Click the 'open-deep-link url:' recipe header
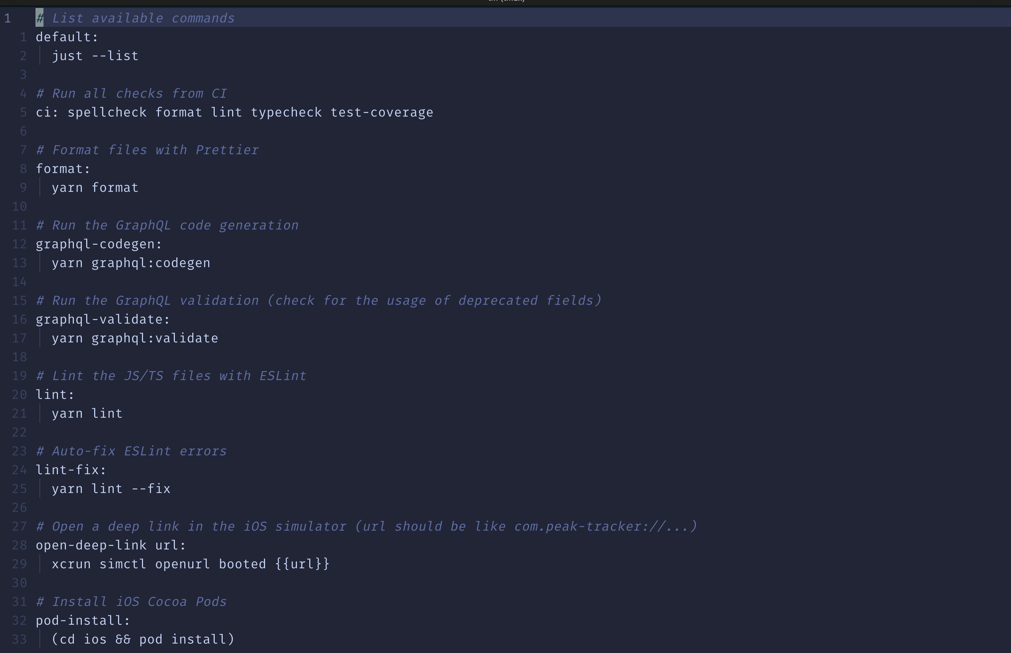The height and width of the screenshot is (653, 1011). point(111,545)
